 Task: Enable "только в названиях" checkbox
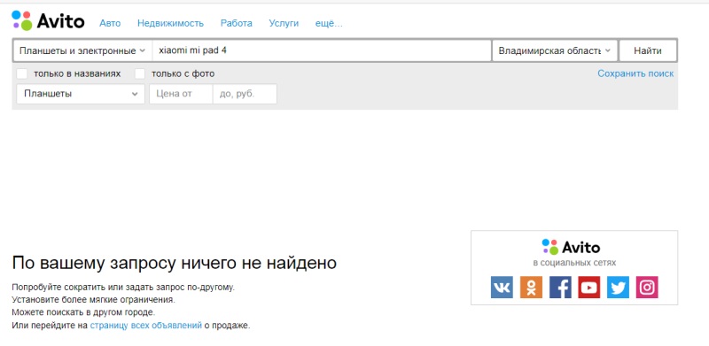coord(21,73)
